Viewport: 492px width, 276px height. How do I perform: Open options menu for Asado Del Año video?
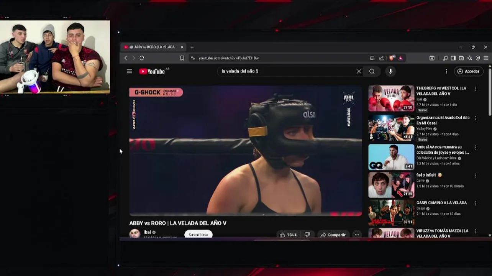[476, 118]
